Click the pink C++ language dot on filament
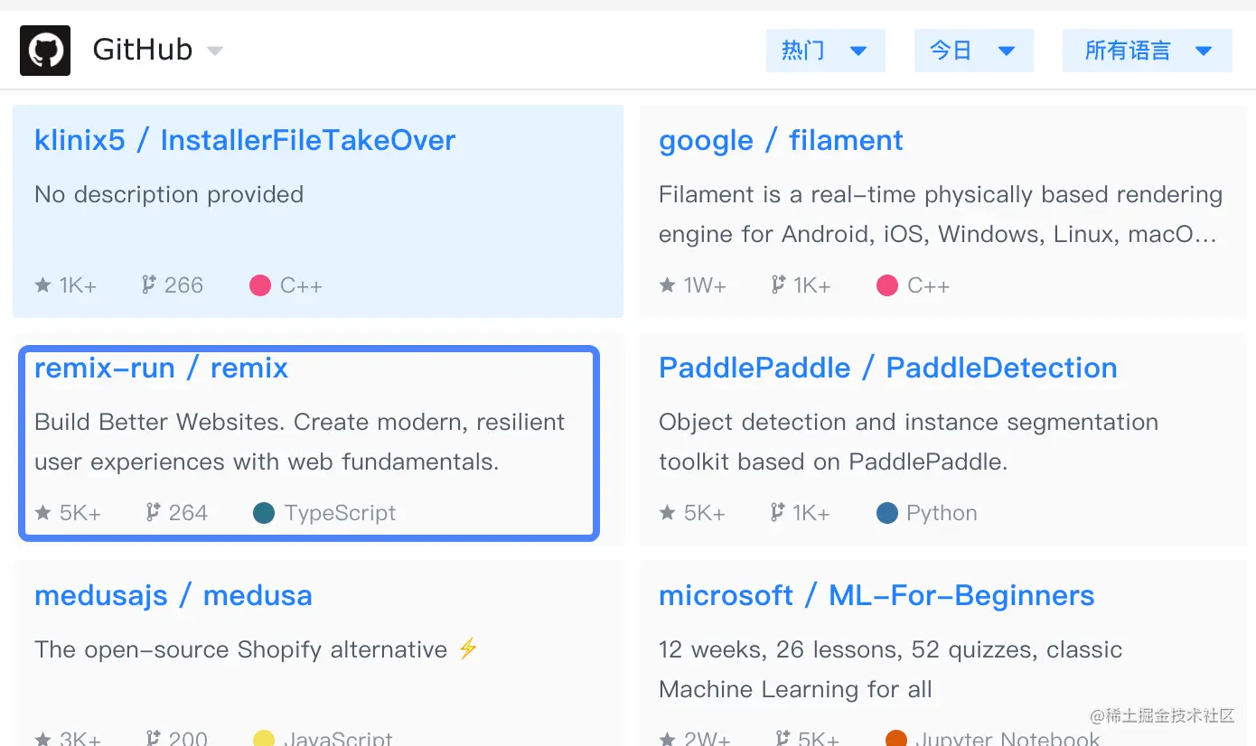This screenshot has width=1256, height=746. (887, 285)
